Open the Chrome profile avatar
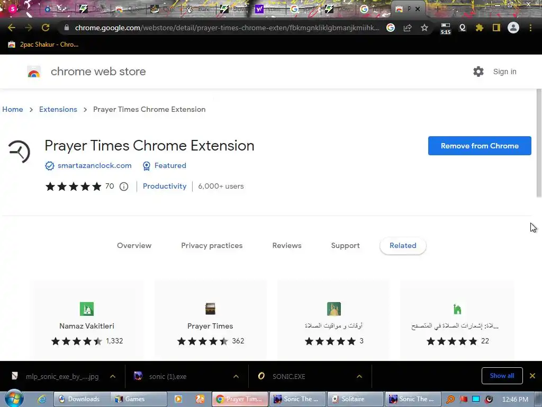The image size is (542, 407). (513, 28)
